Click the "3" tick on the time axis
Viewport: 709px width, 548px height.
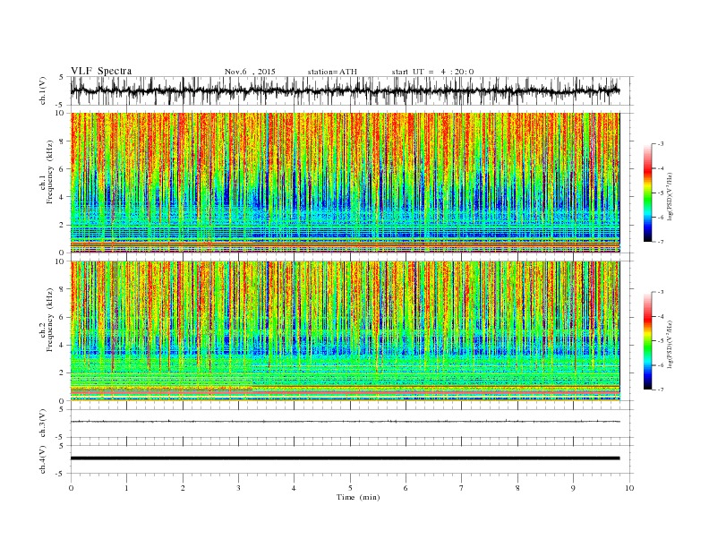click(x=239, y=488)
